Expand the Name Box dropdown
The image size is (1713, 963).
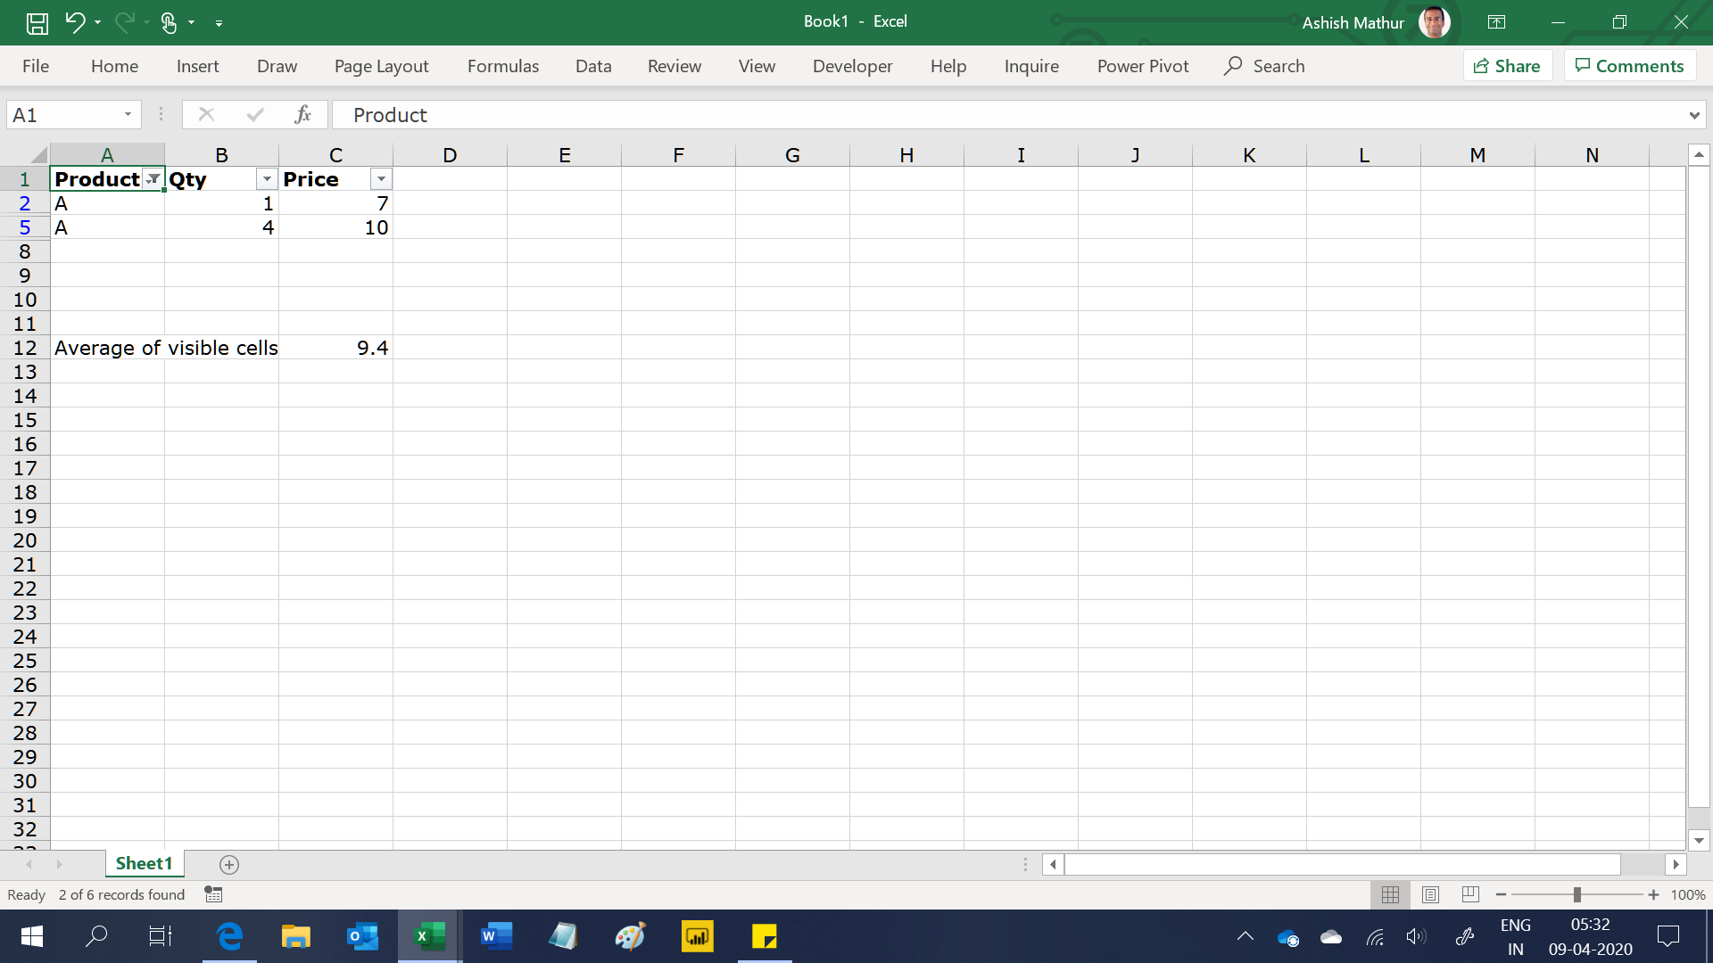(x=128, y=115)
